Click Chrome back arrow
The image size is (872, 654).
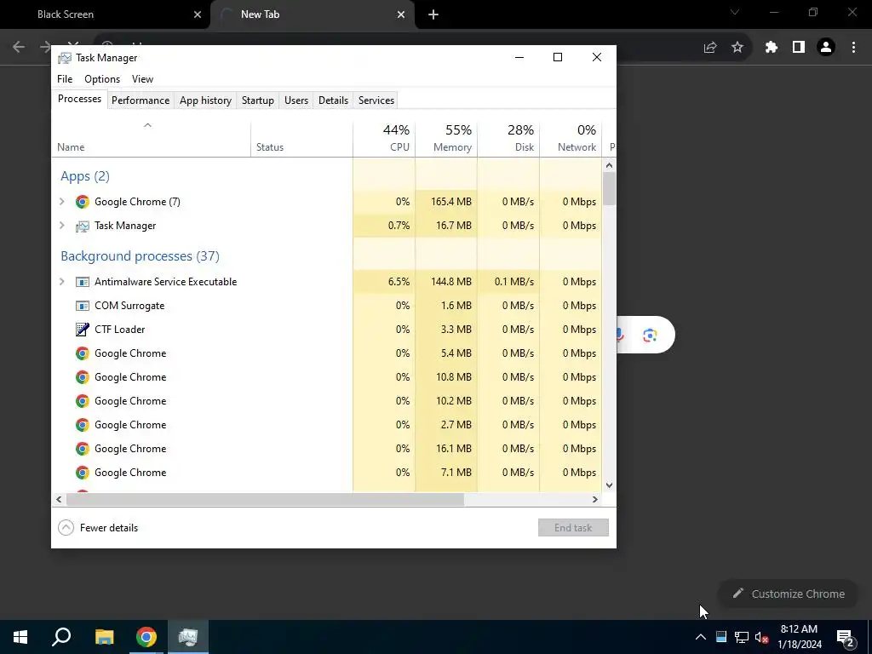(19, 48)
